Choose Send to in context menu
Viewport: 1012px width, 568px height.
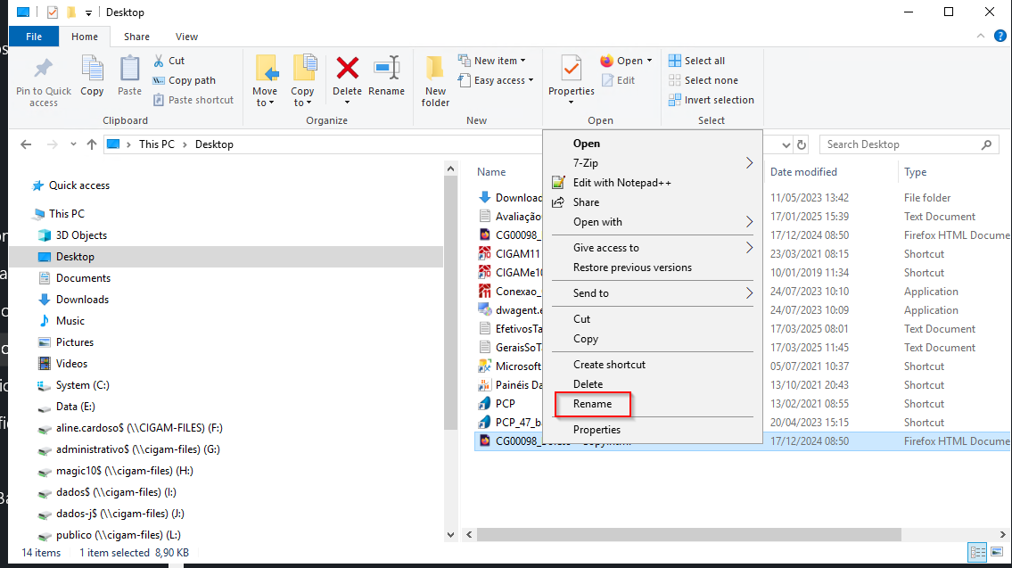tap(653, 293)
